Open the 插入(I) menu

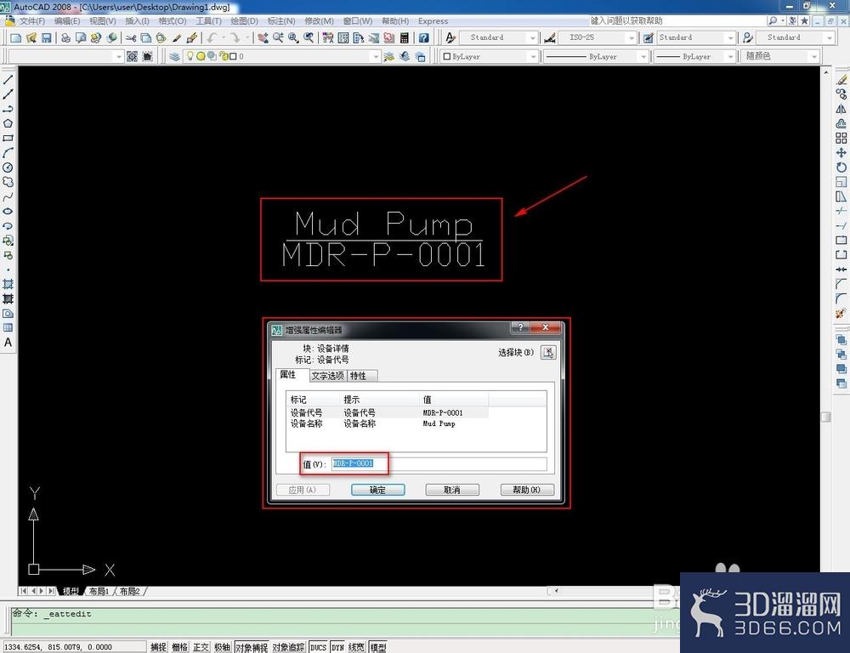tap(137, 21)
